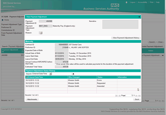166x115 pixels.
Task: Close the View Payment Adjustment dialog
Action: (x=139, y=17)
